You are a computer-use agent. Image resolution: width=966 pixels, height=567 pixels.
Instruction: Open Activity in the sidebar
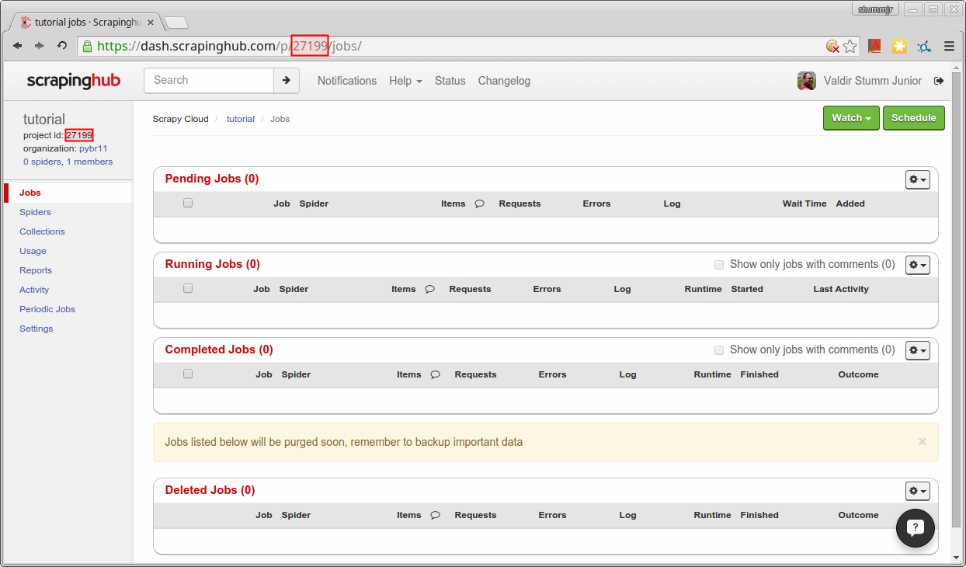34,290
